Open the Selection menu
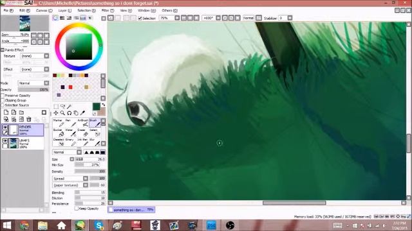The image size is (412, 231). (86, 10)
